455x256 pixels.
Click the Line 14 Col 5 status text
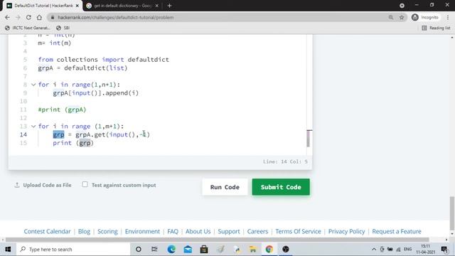tap(285, 161)
